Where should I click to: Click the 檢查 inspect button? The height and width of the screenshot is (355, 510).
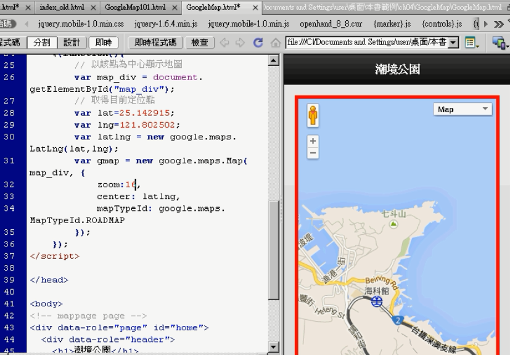(199, 43)
